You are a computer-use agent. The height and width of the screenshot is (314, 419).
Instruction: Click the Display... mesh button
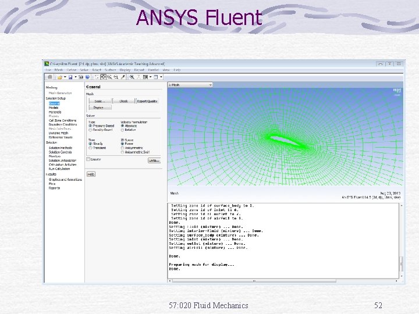click(x=100, y=108)
